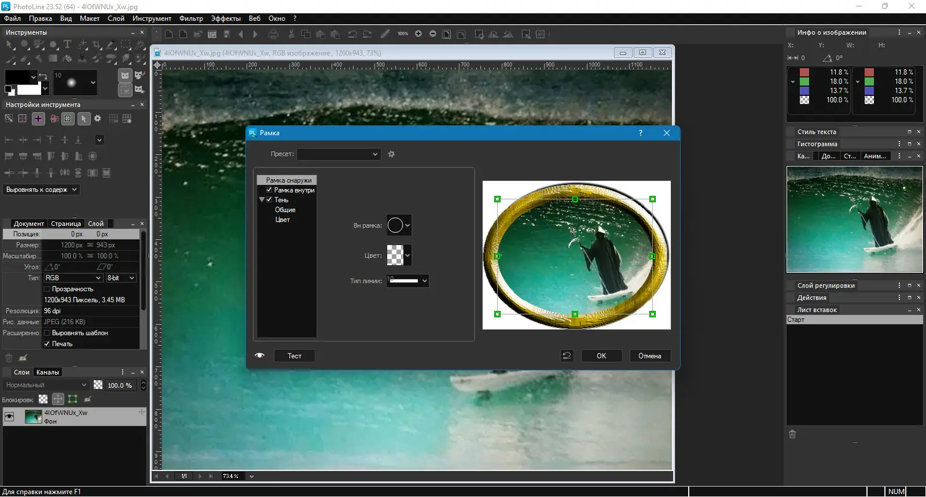Select the eyedropper color picker tool
This screenshot has height=497, width=926.
(111, 44)
